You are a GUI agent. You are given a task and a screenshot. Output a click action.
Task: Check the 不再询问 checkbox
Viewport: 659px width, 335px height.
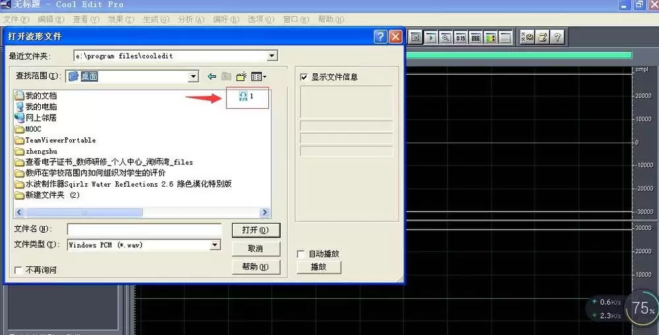click(18, 270)
